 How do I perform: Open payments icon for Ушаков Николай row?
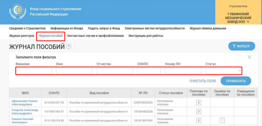coord(199,121)
